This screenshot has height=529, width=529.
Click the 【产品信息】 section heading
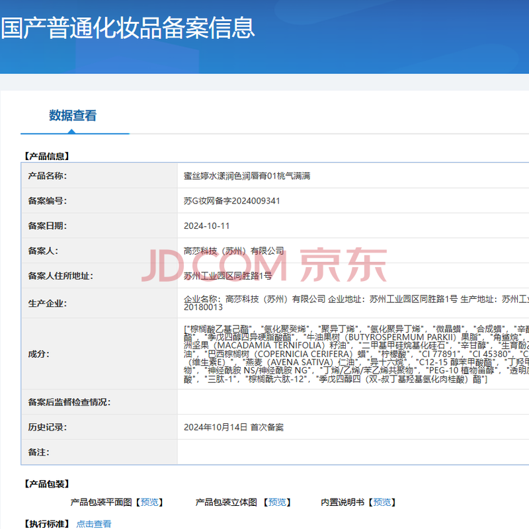(x=46, y=156)
